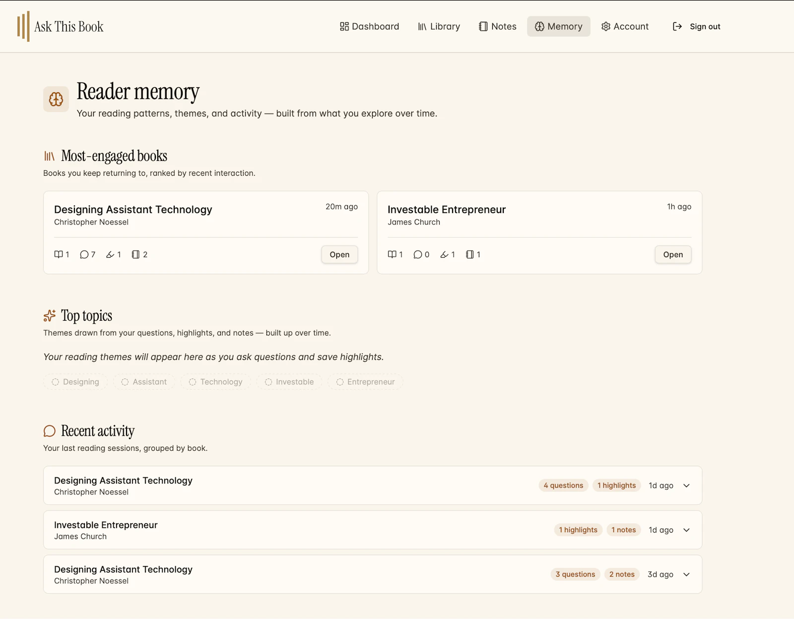Open the Designing Assistant Technology book
Viewport: 794px width, 619px height.
[339, 255]
